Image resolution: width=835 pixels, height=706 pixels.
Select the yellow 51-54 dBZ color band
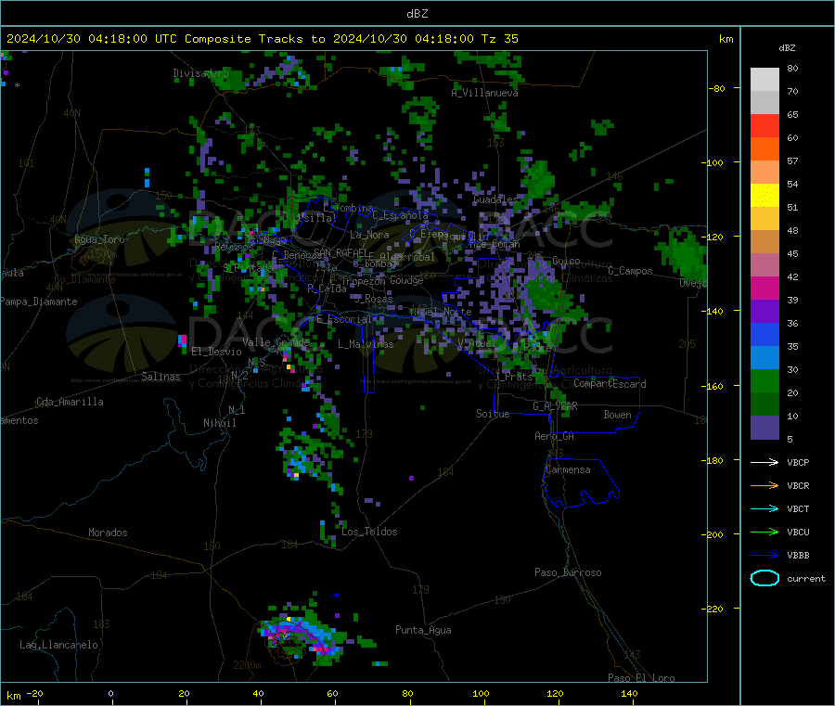pos(764,196)
